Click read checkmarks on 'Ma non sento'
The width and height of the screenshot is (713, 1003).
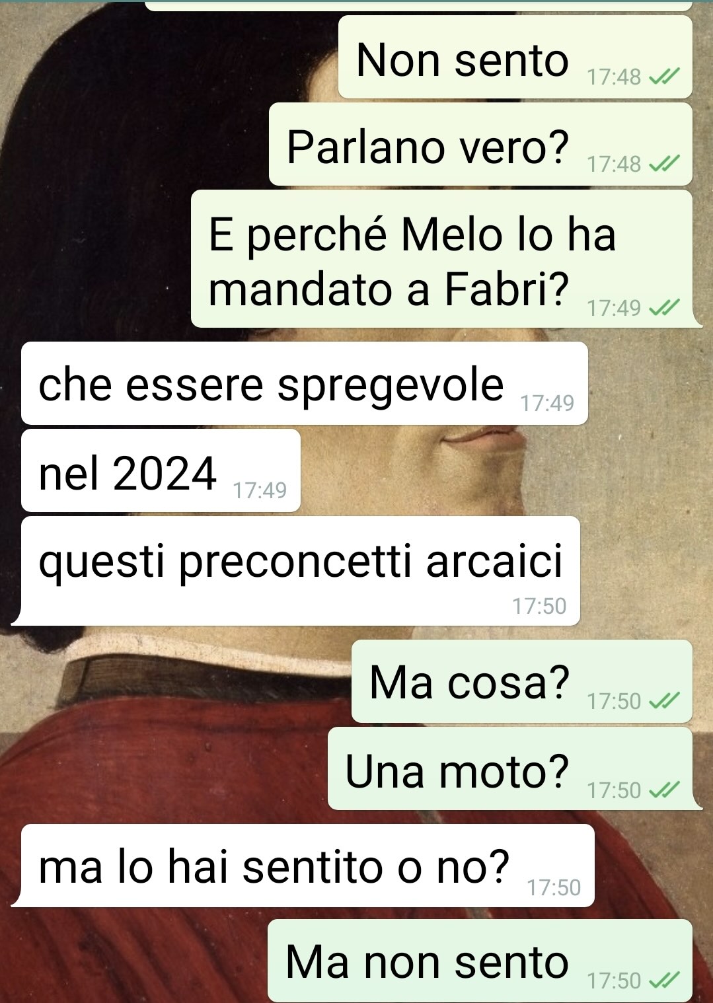tap(664, 981)
